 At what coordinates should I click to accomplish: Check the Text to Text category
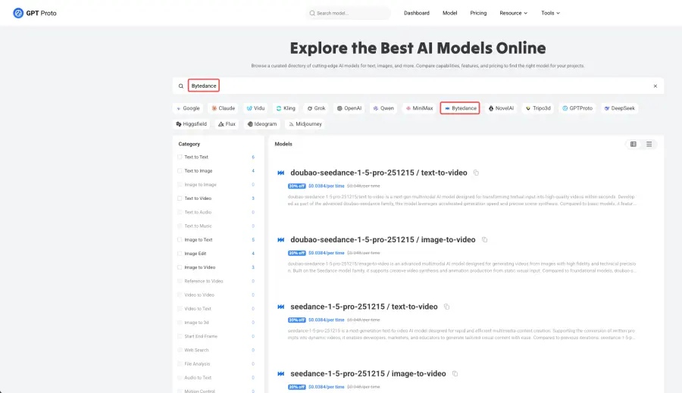180,157
